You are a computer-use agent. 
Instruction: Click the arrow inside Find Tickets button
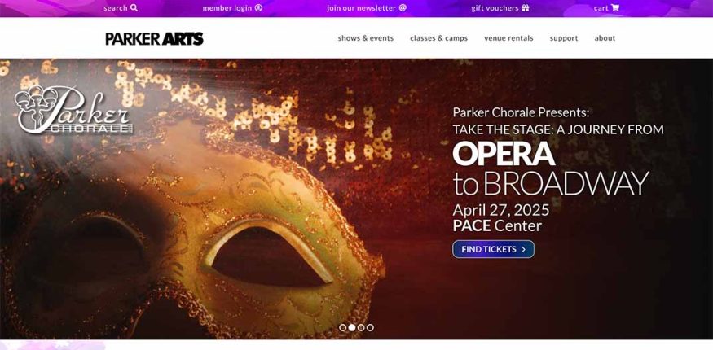click(x=523, y=249)
